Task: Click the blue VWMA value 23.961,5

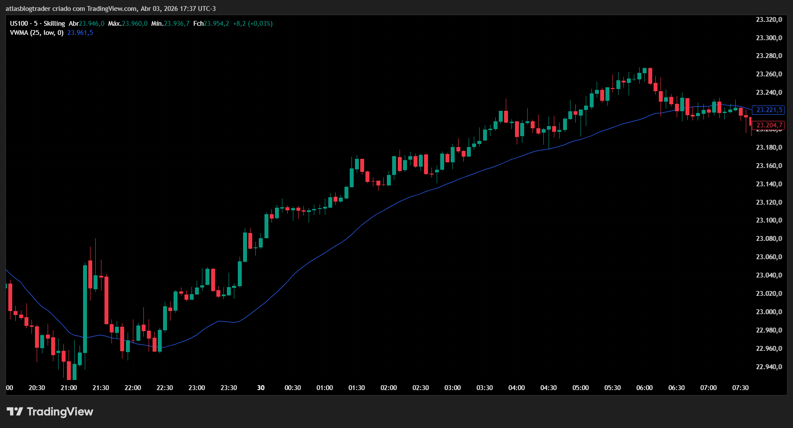Action: [x=80, y=33]
